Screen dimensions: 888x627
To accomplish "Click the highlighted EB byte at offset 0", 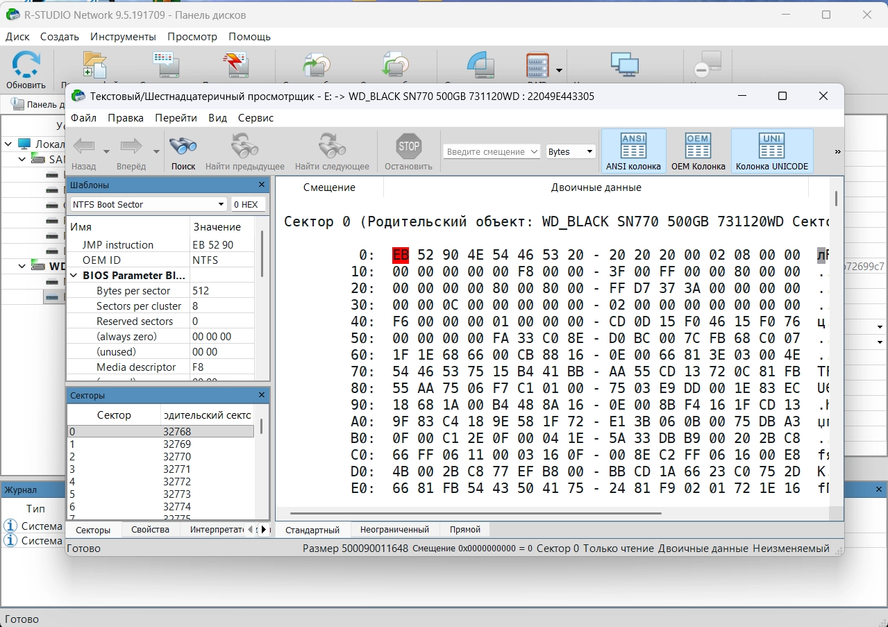I will tap(401, 256).
